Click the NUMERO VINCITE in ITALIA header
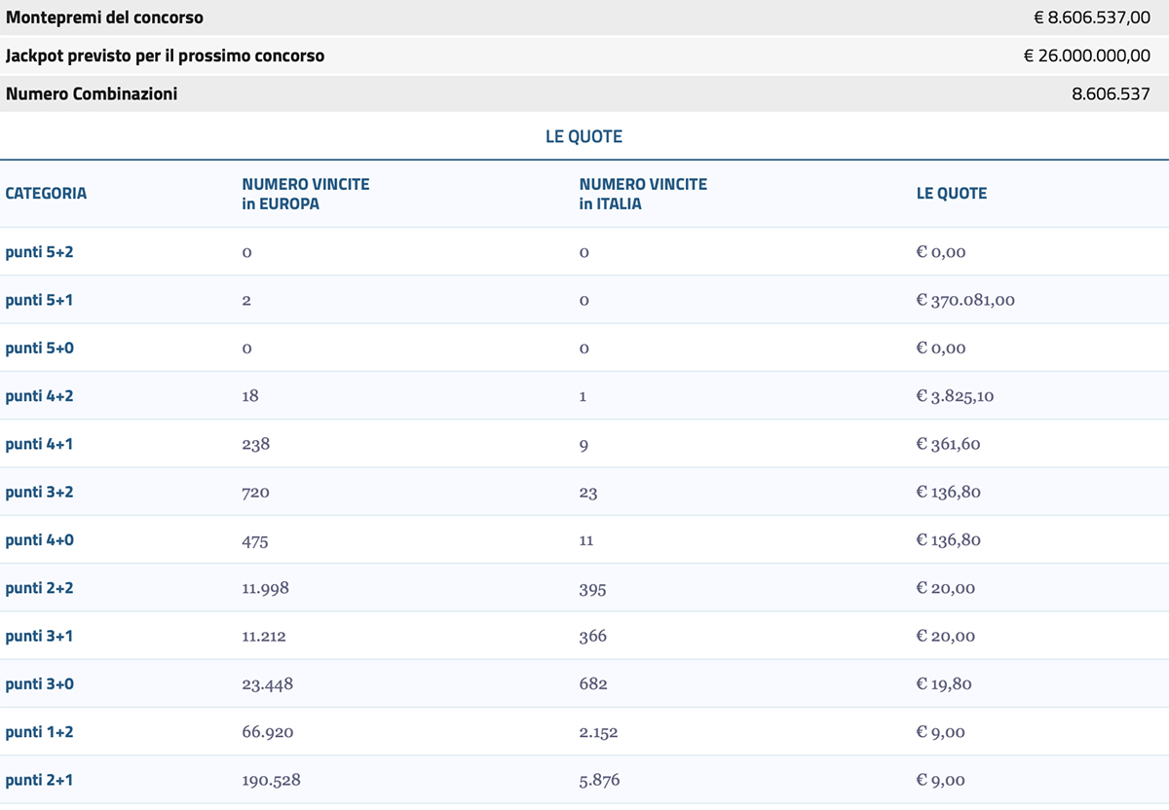 pyautogui.click(x=643, y=193)
